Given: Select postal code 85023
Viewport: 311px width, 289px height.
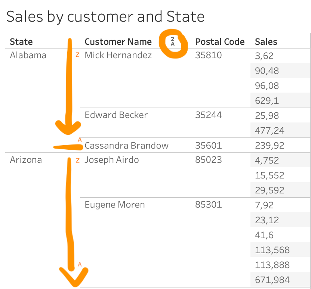Looking at the screenshot, I should tap(209, 160).
